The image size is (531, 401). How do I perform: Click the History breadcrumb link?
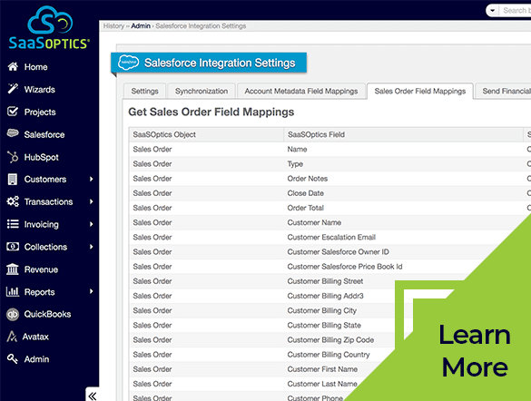pyautogui.click(x=113, y=26)
